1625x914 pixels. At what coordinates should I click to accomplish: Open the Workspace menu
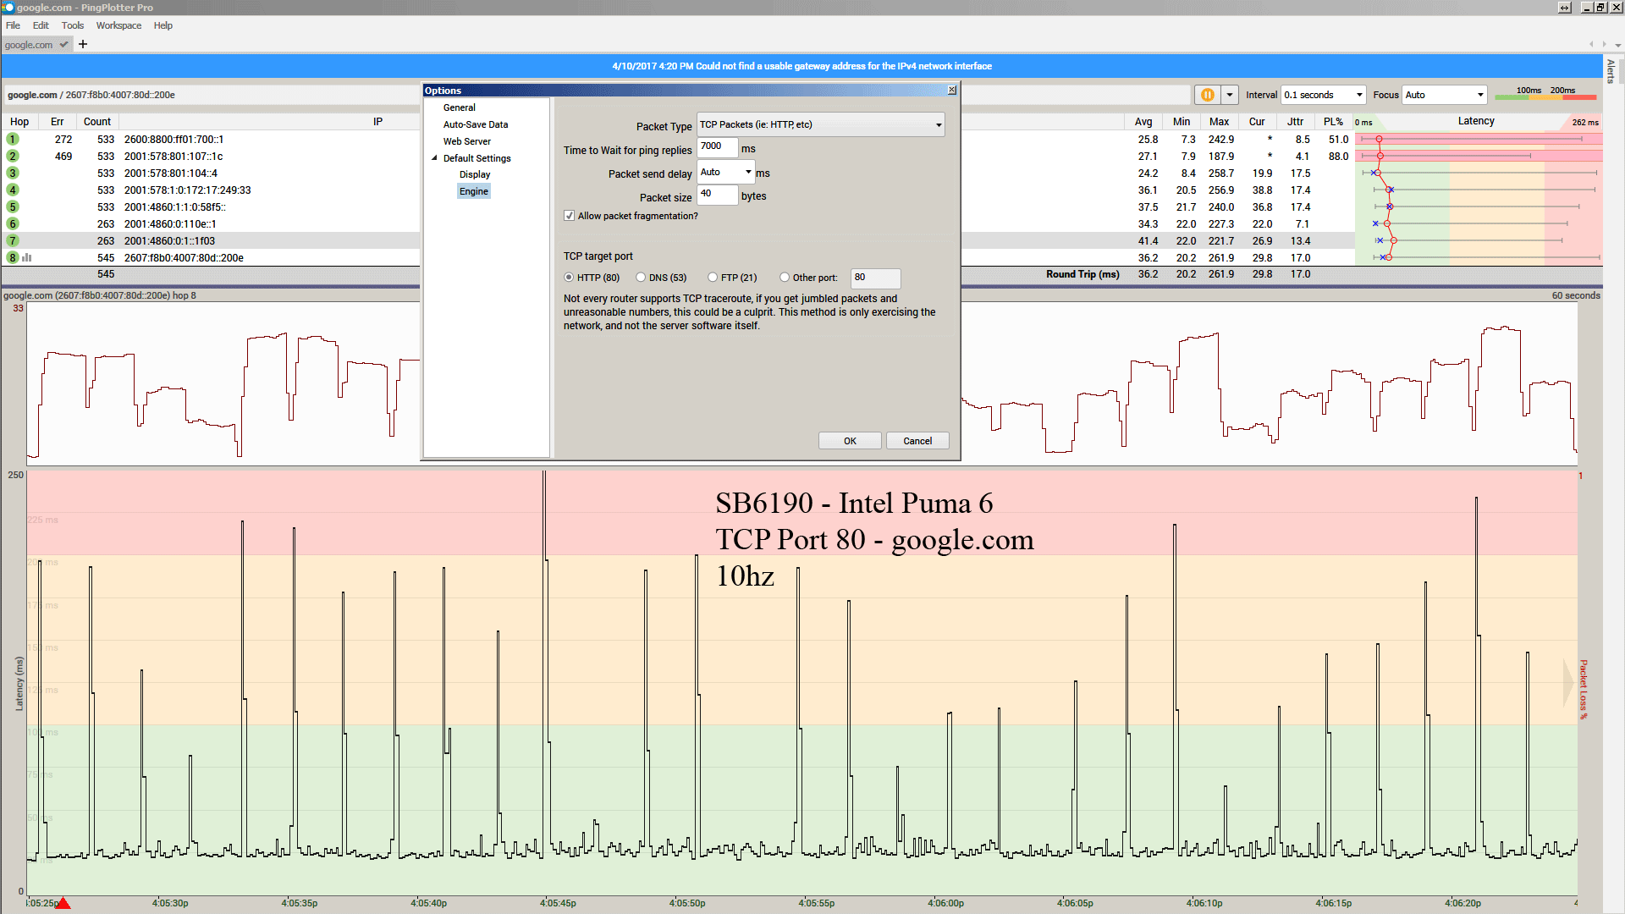(118, 25)
